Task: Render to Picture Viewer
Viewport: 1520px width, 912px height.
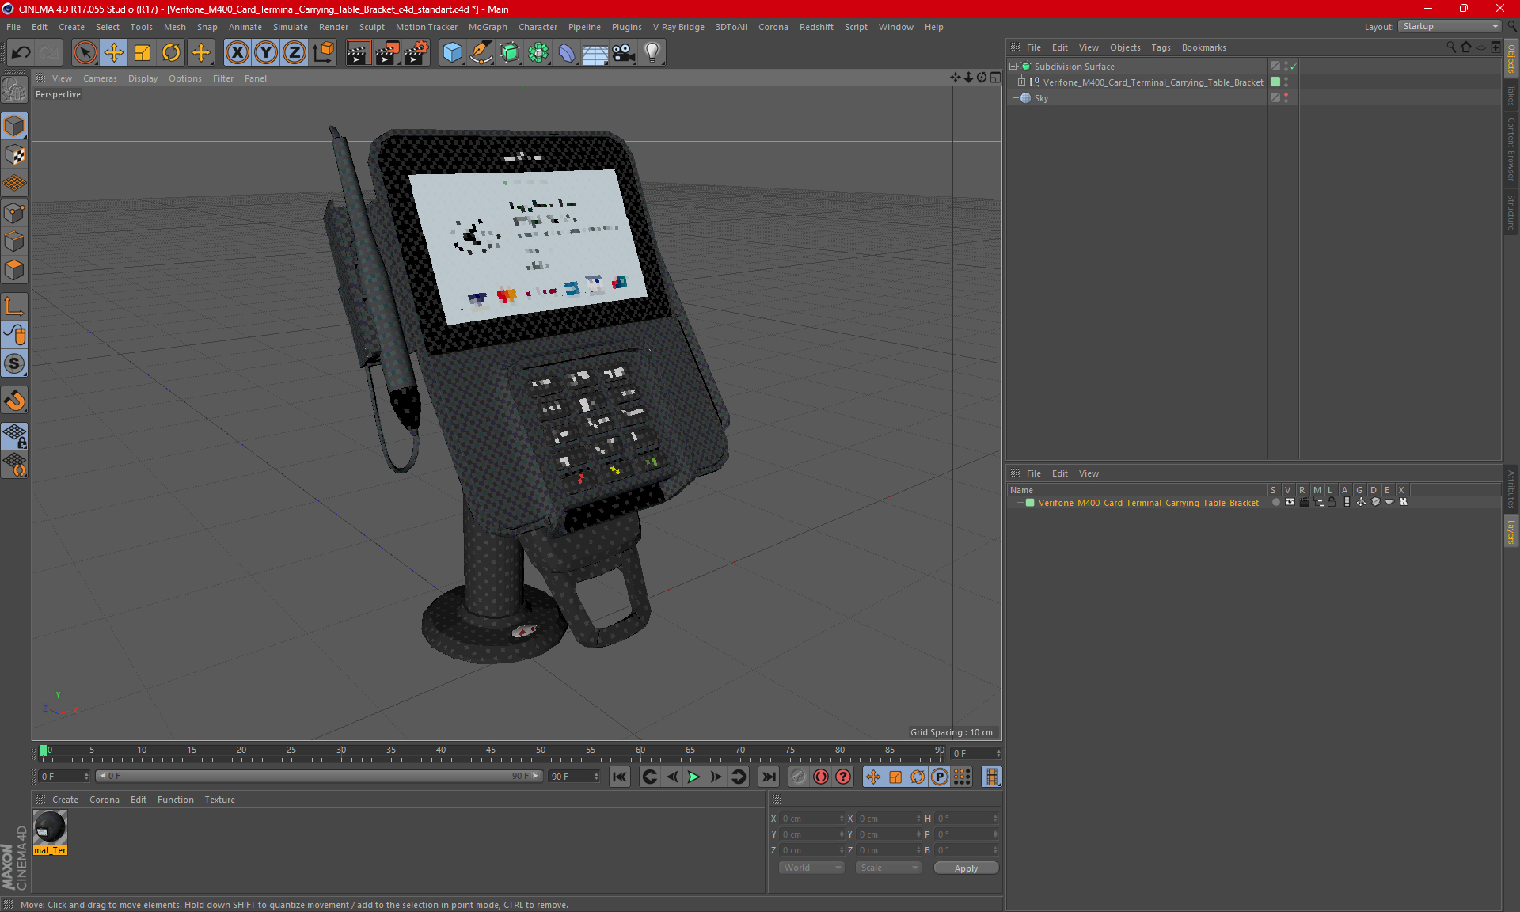Action: pos(387,53)
